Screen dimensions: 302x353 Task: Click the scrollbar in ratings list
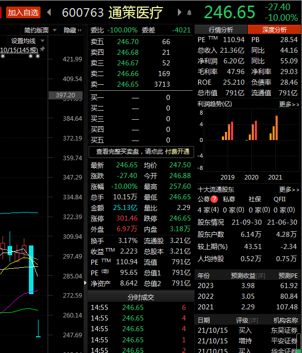tap(299, 342)
